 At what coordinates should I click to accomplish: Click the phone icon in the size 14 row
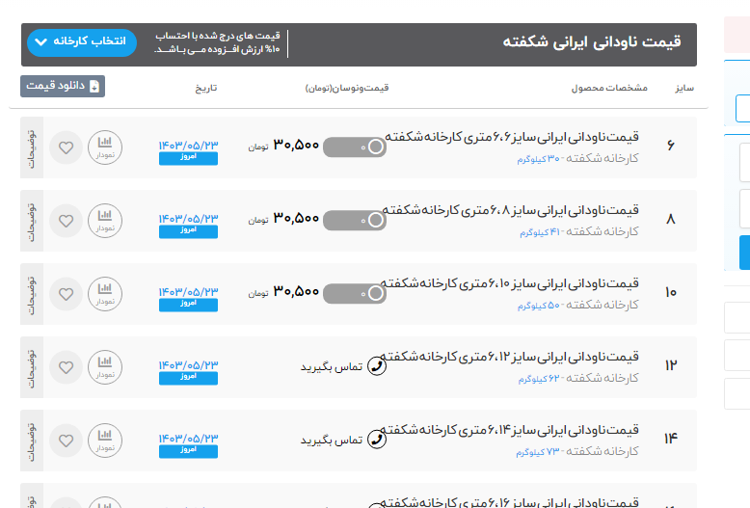378,440
